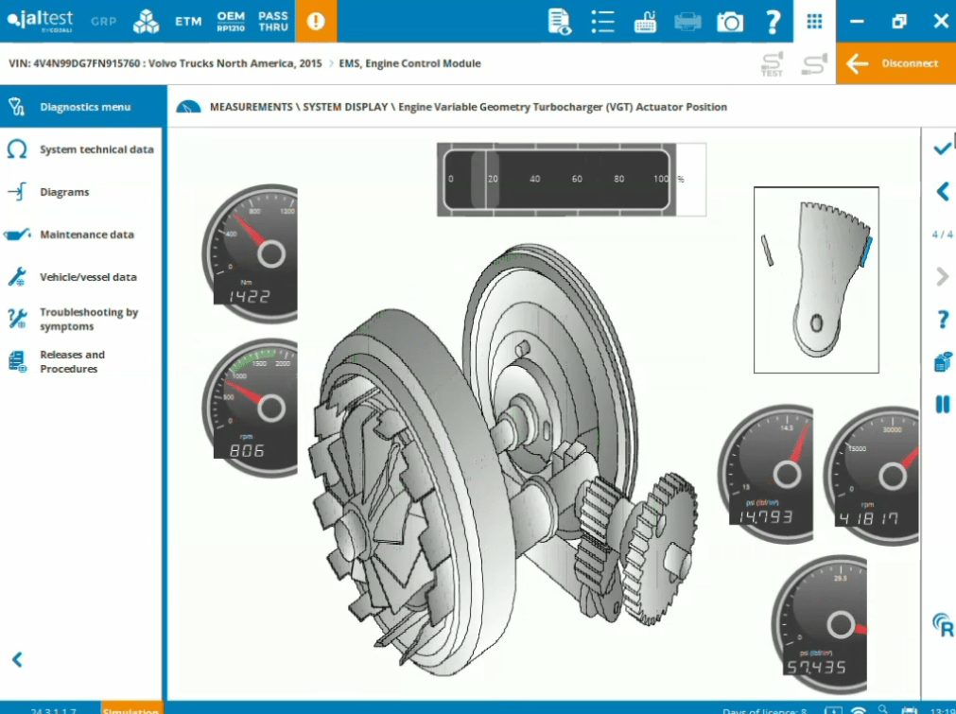Open the report document icon
The image size is (956, 714).
[560, 22]
